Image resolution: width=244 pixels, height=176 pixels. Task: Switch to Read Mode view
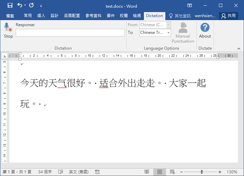coord(147,172)
